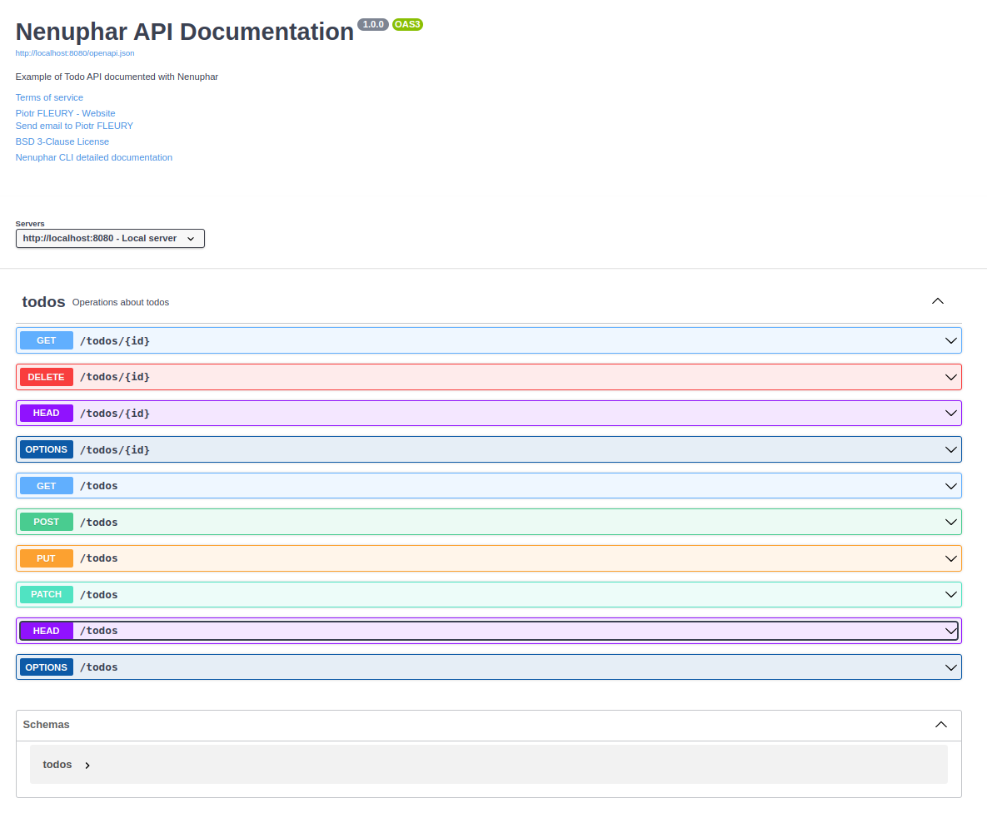Viewport: 987px width, 813px height.
Task: Click the OAS3 badge
Action: click(x=407, y=24)
